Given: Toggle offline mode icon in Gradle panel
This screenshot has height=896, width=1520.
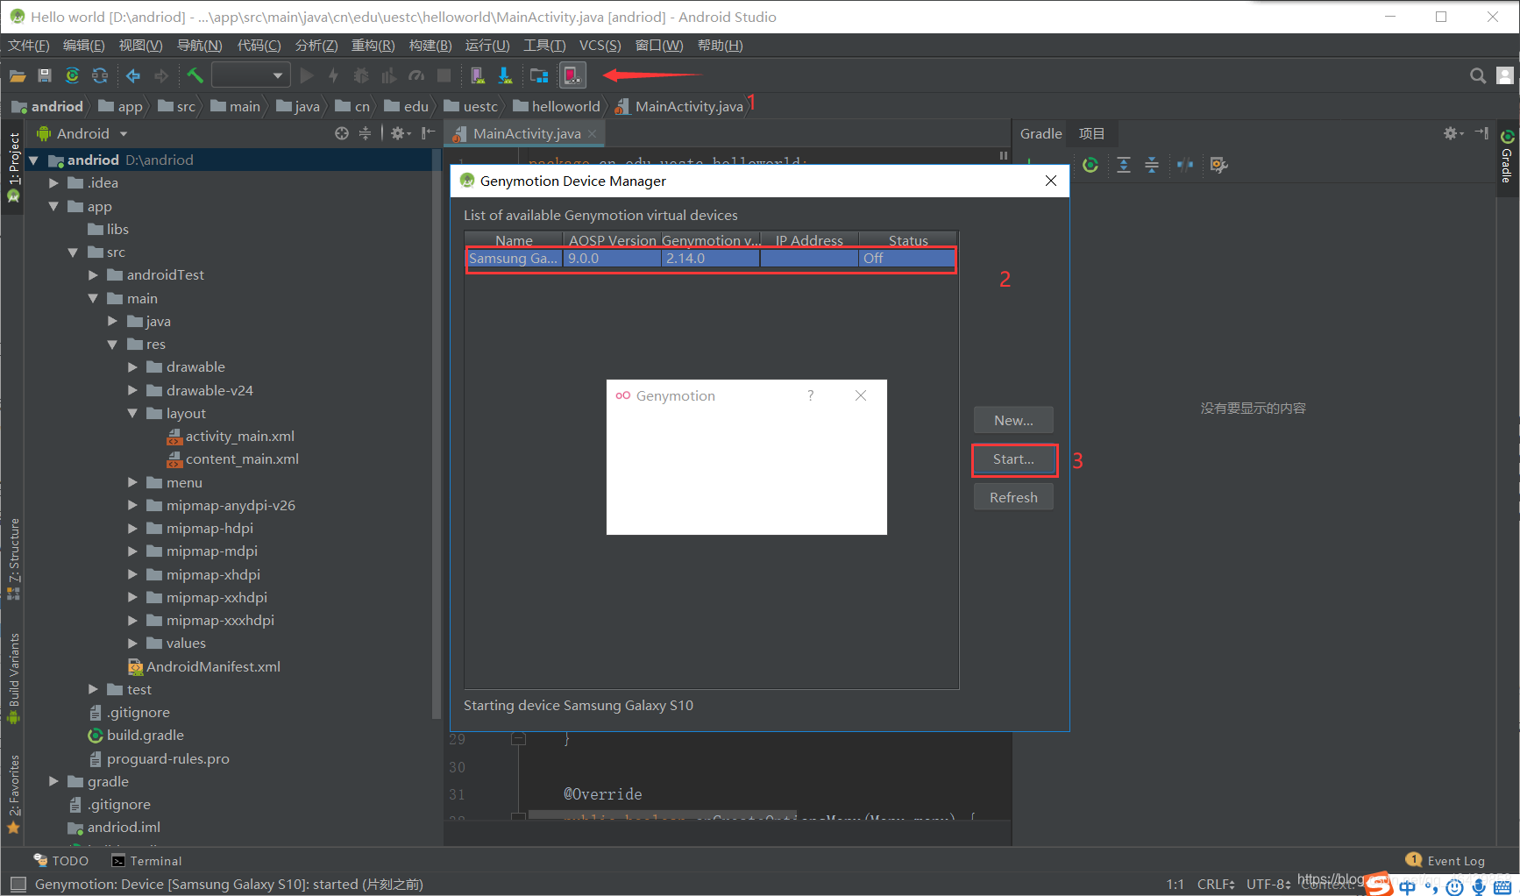Looking at the screenshot, I should [x=1185, y=165].
